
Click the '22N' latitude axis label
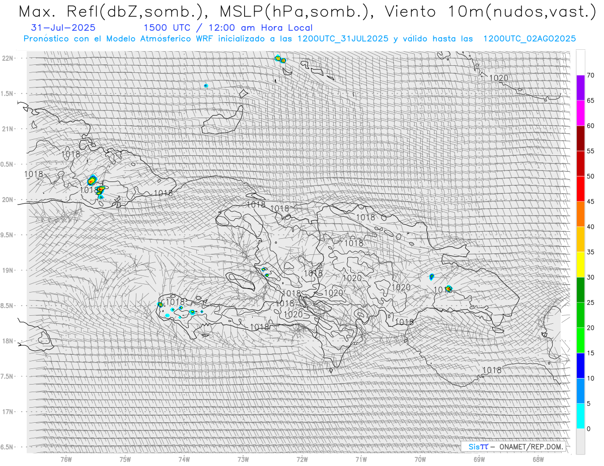[x=8, y=58]
